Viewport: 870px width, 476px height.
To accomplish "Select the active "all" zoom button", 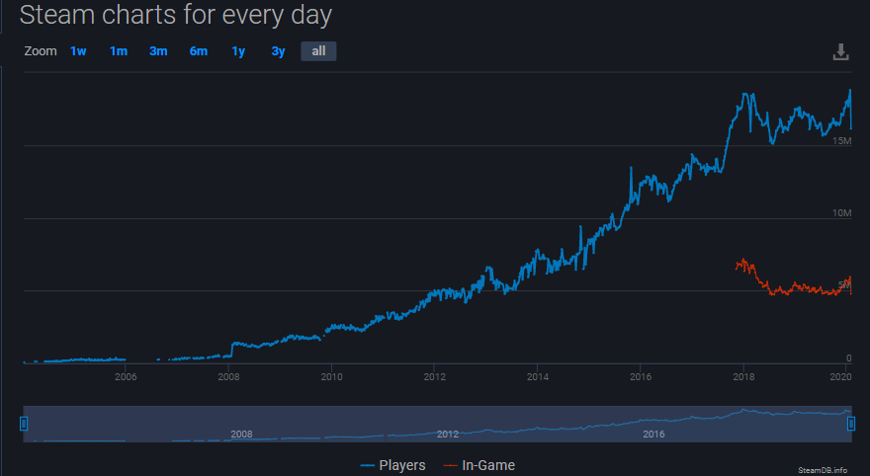I will coord(318,51).
